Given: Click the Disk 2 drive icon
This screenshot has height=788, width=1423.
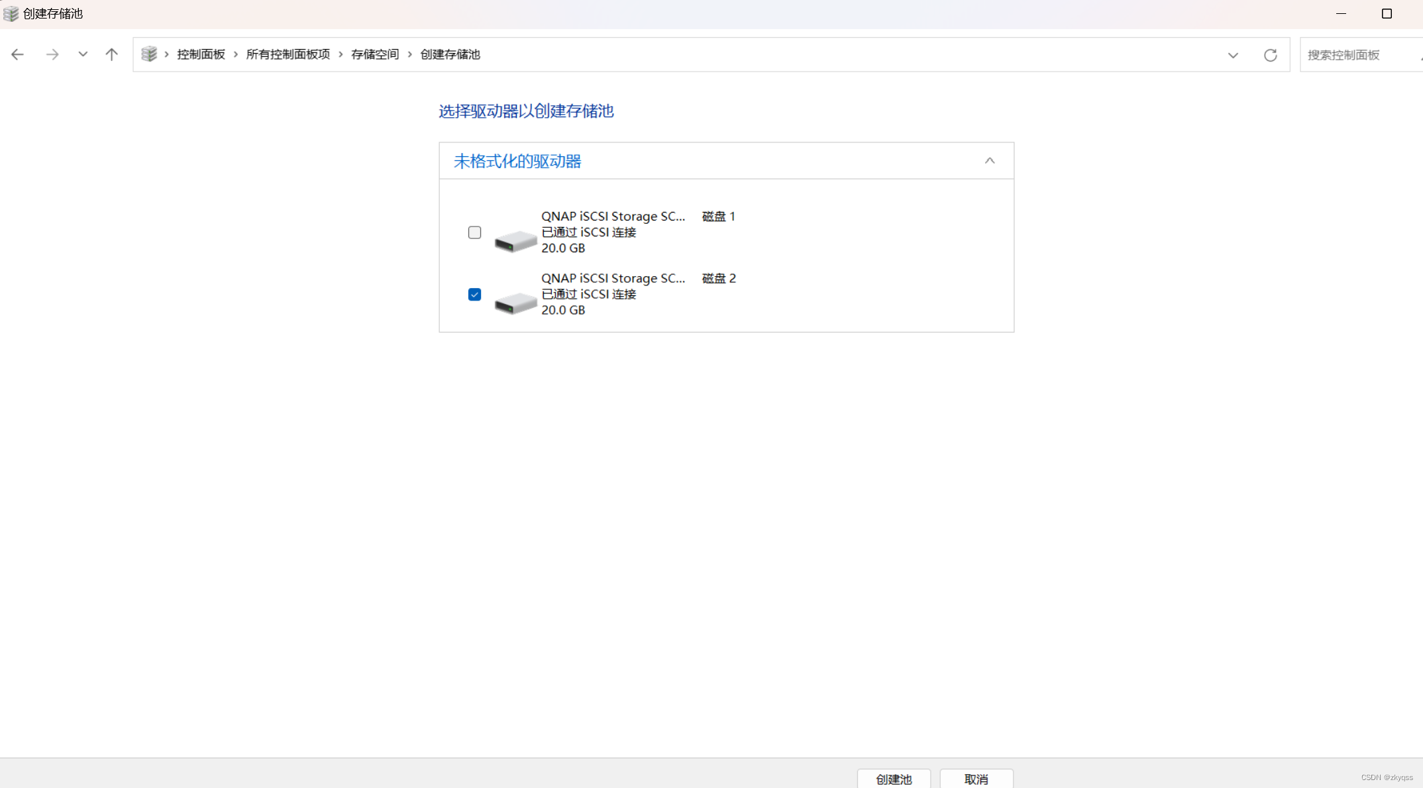Looking at the screenshot, I should tap(515, 302).
